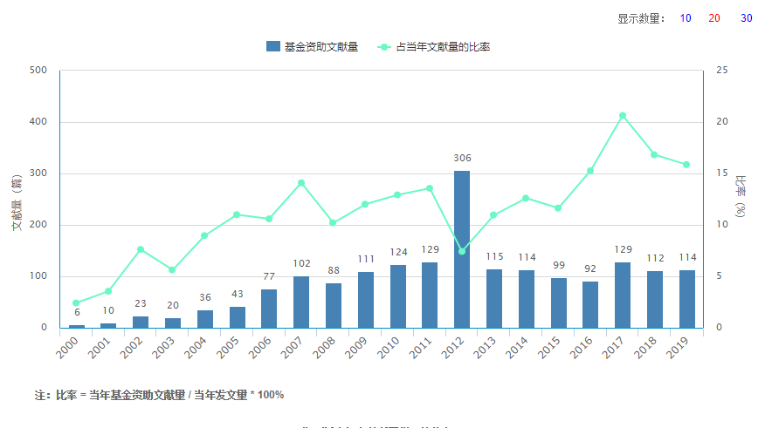Set display count to 20
Image resolution: width=765 pixels, height=428 pixels.
714,18
